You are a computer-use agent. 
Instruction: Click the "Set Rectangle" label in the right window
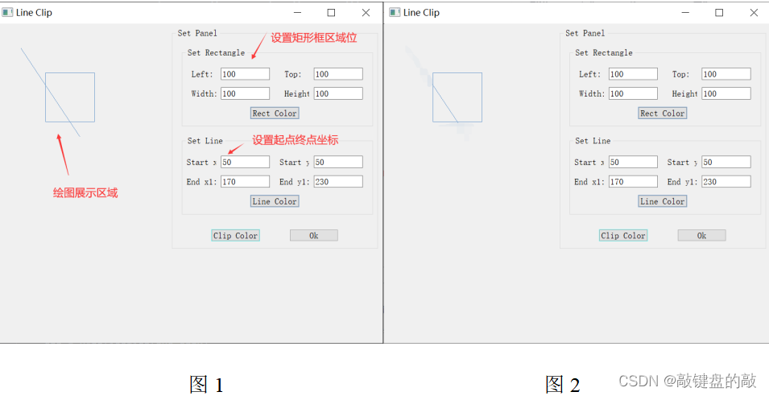604,52
